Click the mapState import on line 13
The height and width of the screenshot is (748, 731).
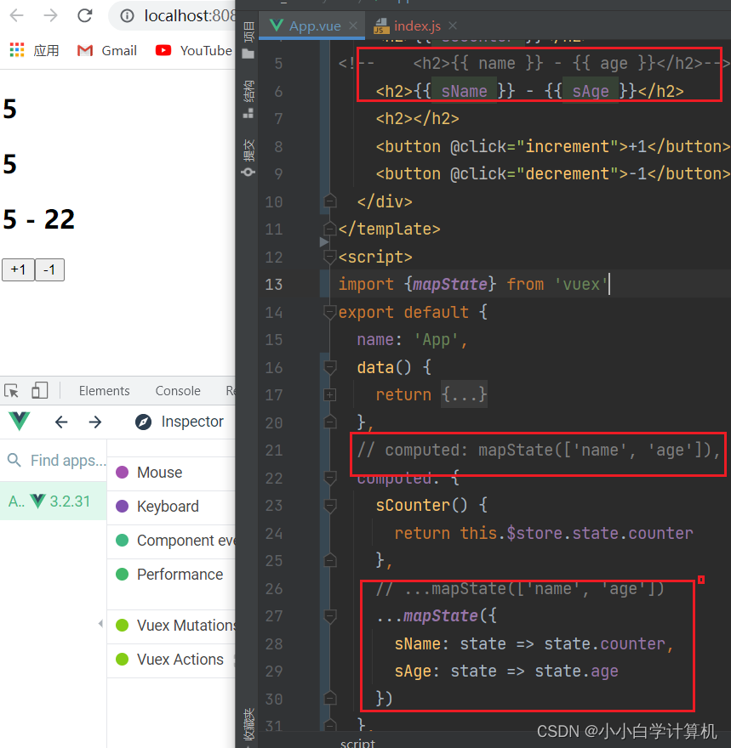tap(450, 284)
